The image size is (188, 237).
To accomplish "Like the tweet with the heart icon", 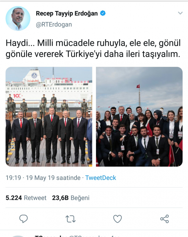I will click(117, 219).
